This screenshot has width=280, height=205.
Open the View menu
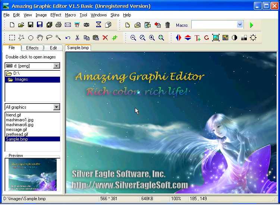point(28,15)
